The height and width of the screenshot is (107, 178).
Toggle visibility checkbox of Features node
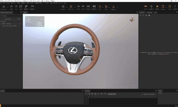click(3, 24)
